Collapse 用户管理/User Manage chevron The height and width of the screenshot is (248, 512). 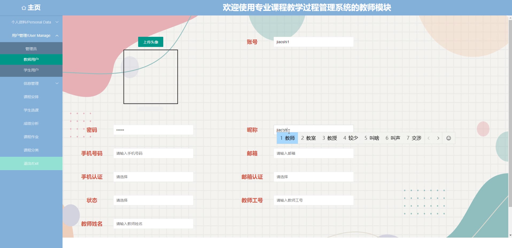click(x=57, y=35)
